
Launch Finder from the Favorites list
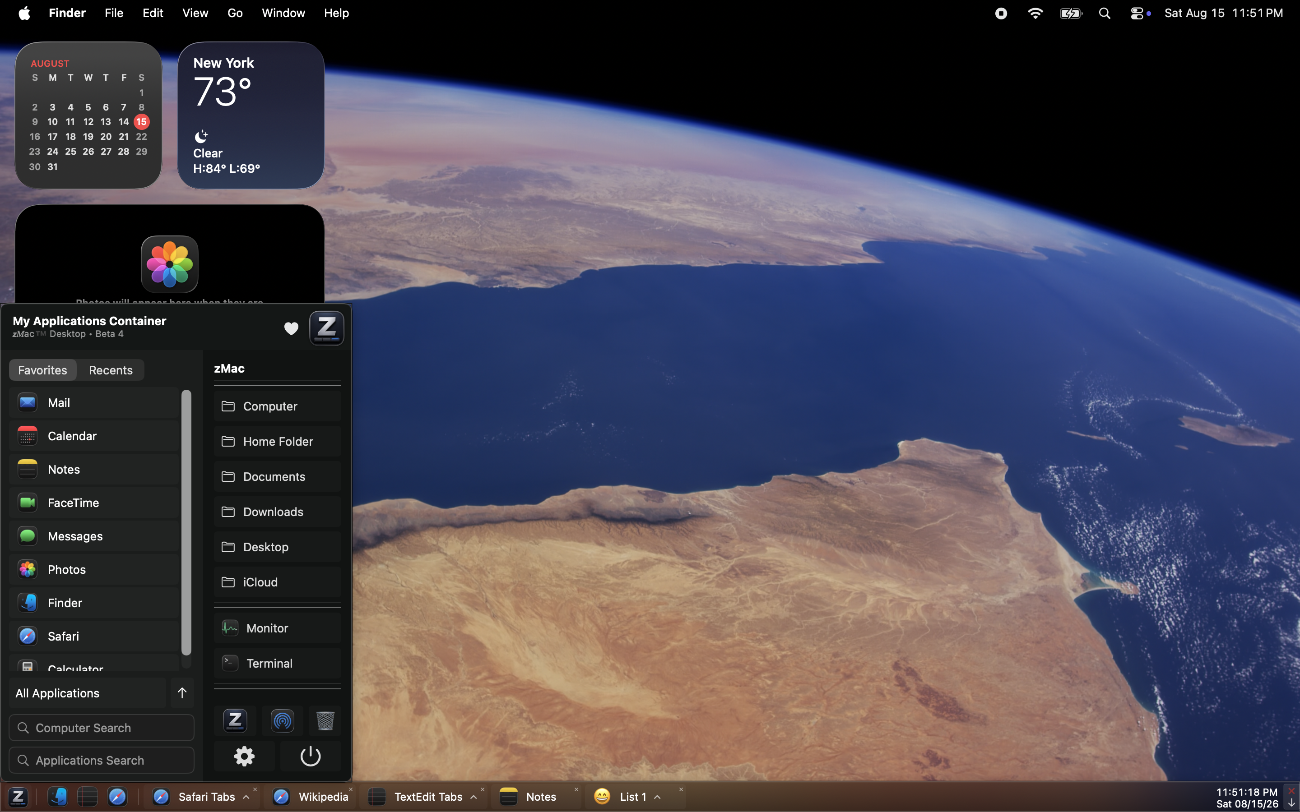tap(94, 603)
